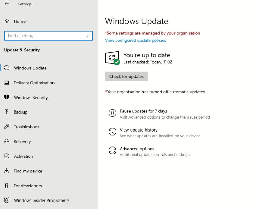Click the Windows Insider Programme icon
This screenshot has width=257, height=209.
(7, 200)
